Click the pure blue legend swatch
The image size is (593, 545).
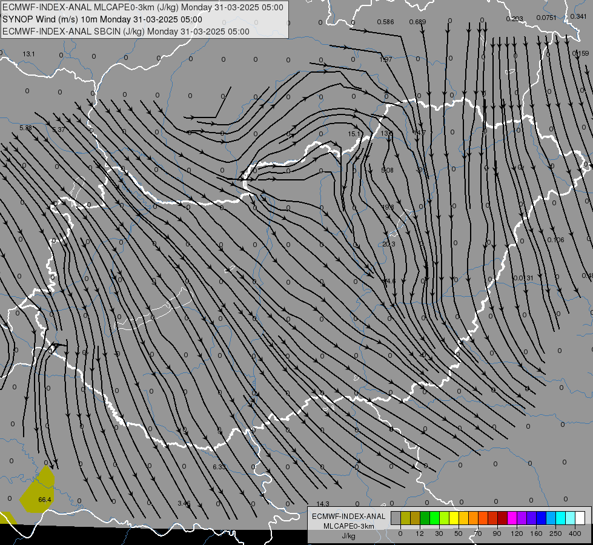[542, 518]
